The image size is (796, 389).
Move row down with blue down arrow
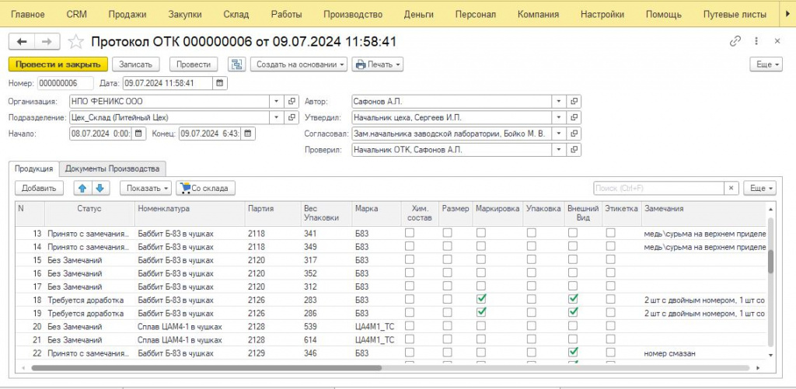pyautogui.click(x=100, y=188)
